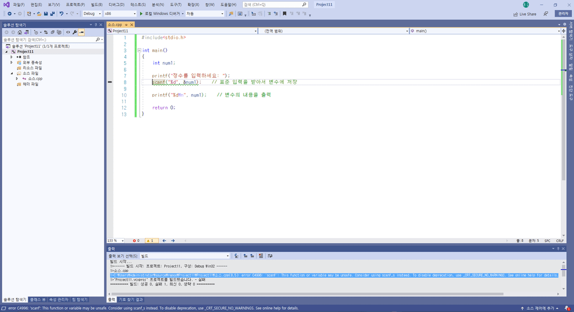
Task: Toggle Show All Files in Solution Explorer
Action: tap(59, 32)
